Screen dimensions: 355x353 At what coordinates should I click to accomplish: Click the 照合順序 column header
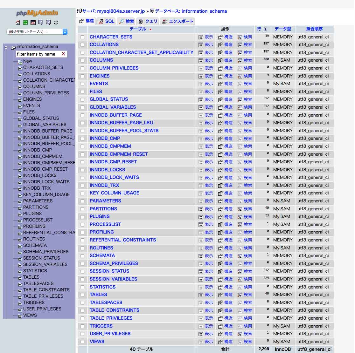tap(315, 29)
